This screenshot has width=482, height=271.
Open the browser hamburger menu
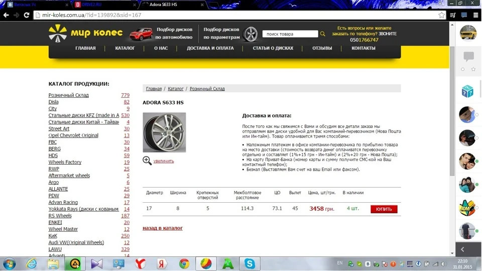475,15
